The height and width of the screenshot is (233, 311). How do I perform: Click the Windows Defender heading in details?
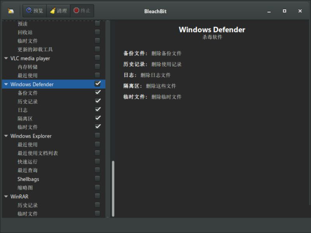[x=212, y=30]
